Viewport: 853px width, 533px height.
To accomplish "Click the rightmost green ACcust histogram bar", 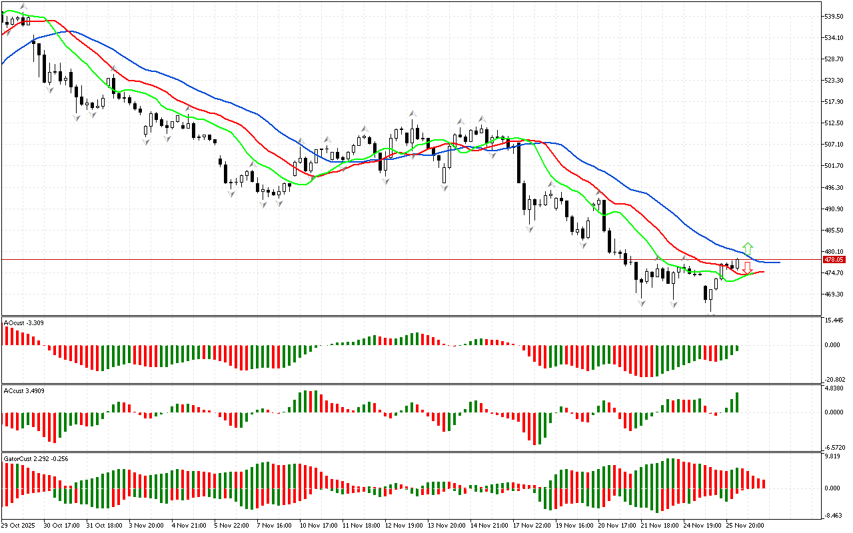I will click(x=737, y=402).
